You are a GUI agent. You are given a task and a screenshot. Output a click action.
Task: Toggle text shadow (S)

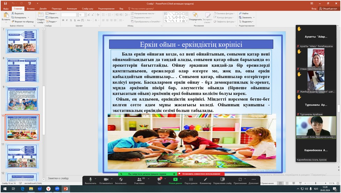coord(75,20)
